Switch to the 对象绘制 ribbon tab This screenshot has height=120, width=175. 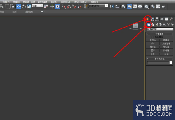(x=29, y=12)
